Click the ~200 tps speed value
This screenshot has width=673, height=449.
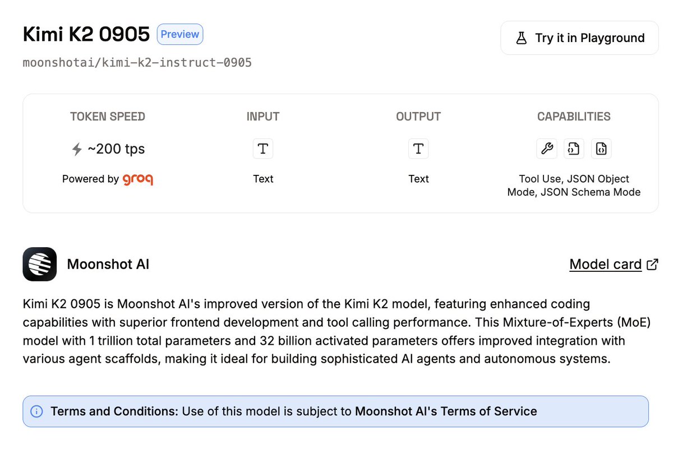(116, 149)
